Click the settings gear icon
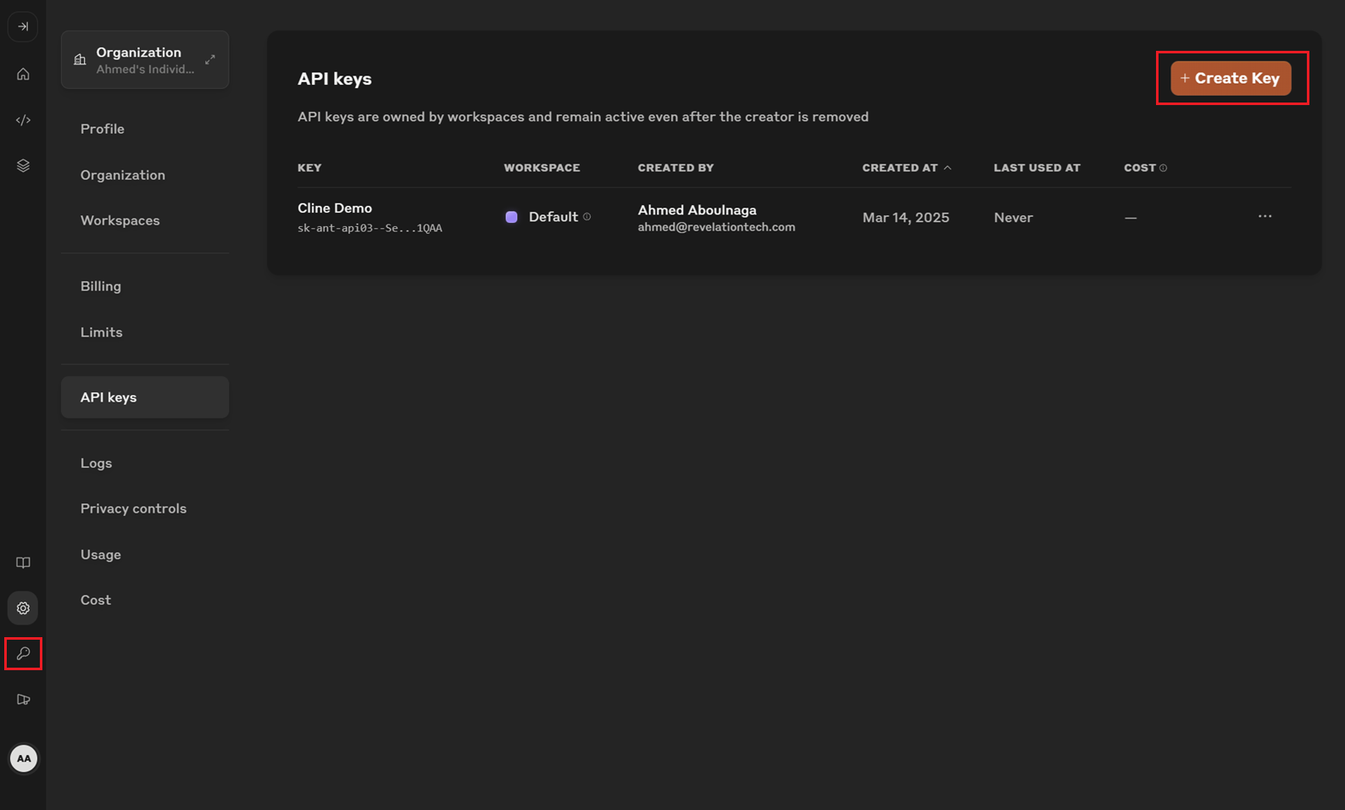 click(23, 608)
